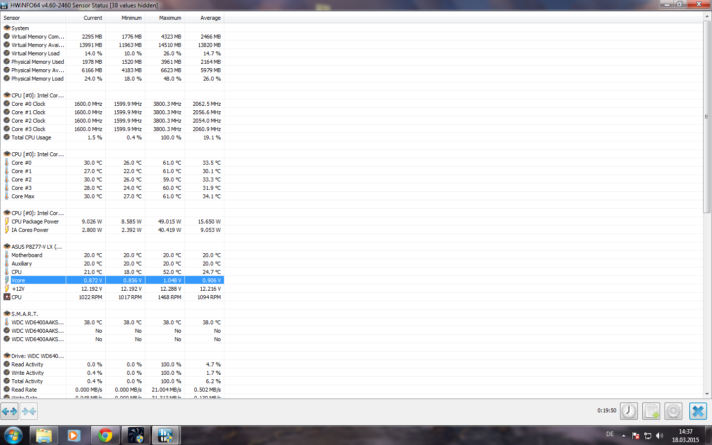The height and width of the screenshot is (445, 712).
Task: Open the network tray icon
Action: click(x=648, y=436)
